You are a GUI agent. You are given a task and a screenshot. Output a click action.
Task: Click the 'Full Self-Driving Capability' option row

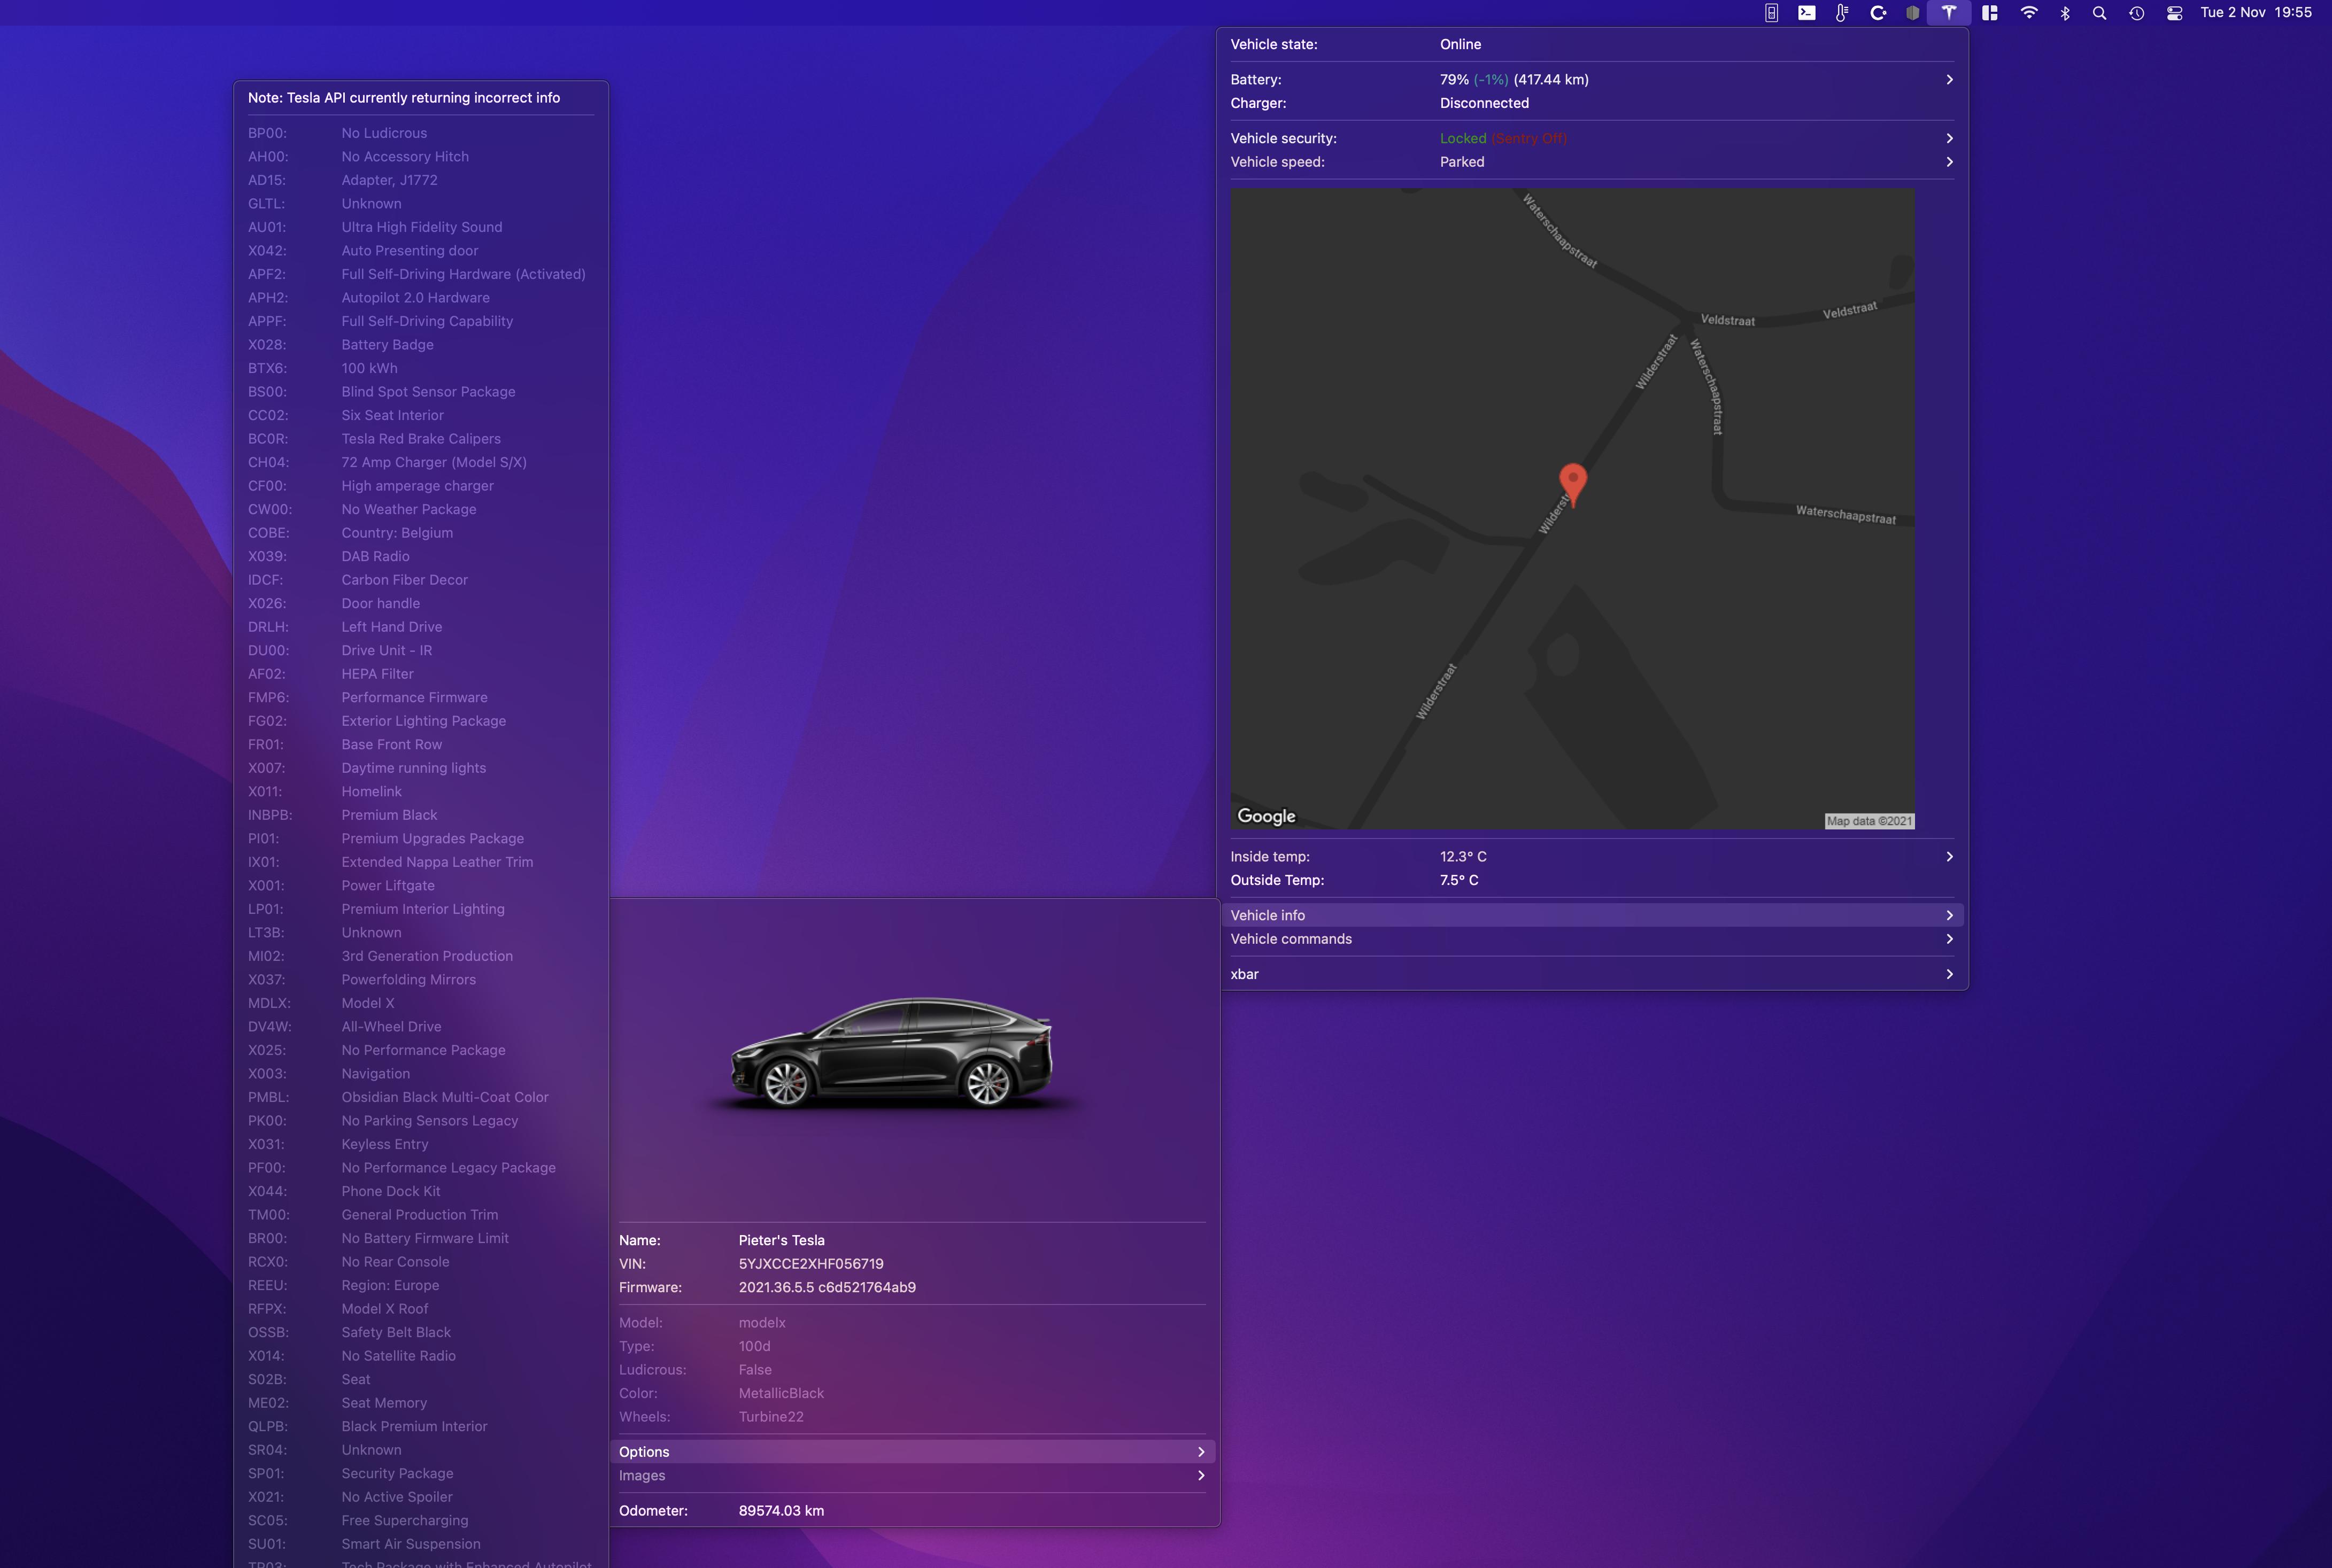(421, 321)
